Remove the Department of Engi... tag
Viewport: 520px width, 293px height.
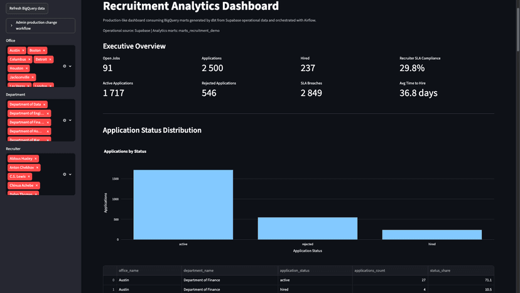(48, 114)
